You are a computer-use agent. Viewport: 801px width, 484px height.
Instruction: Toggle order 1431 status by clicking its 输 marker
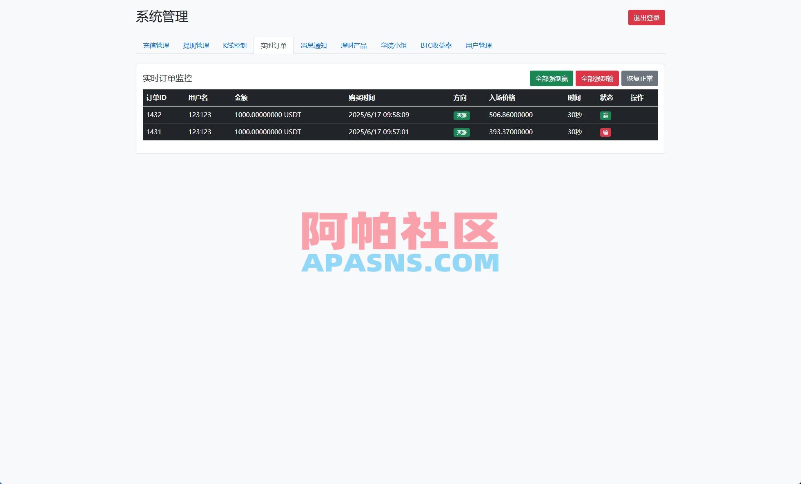606,132
